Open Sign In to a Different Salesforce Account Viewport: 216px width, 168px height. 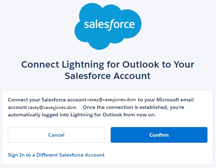[56, 155]
